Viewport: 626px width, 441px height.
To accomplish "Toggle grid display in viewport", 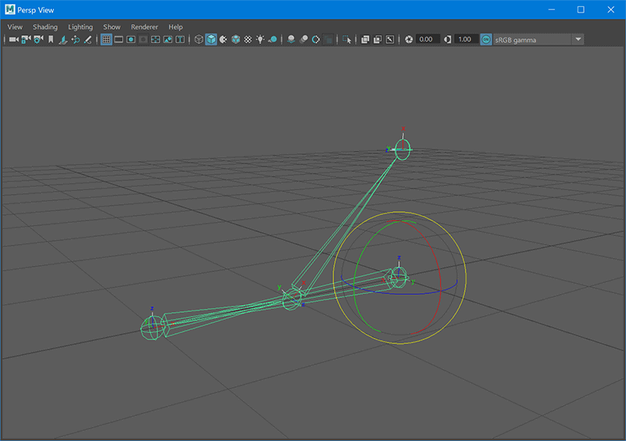I will tap(106, 39).
